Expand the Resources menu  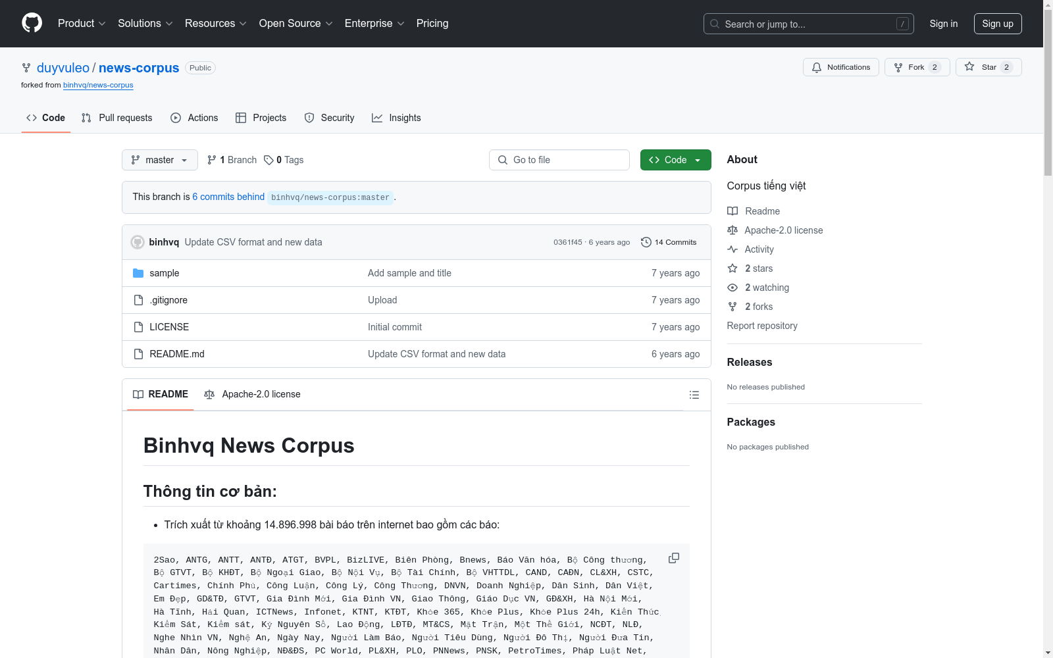click(216, 24)
